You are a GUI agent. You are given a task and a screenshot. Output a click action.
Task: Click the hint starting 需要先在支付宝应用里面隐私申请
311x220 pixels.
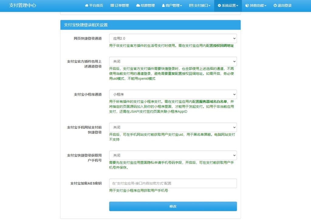point(172,165)
